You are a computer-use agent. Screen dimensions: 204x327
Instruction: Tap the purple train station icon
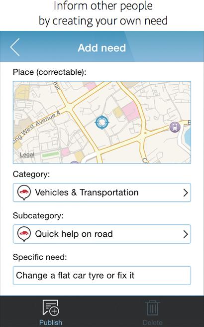(175, 127)
